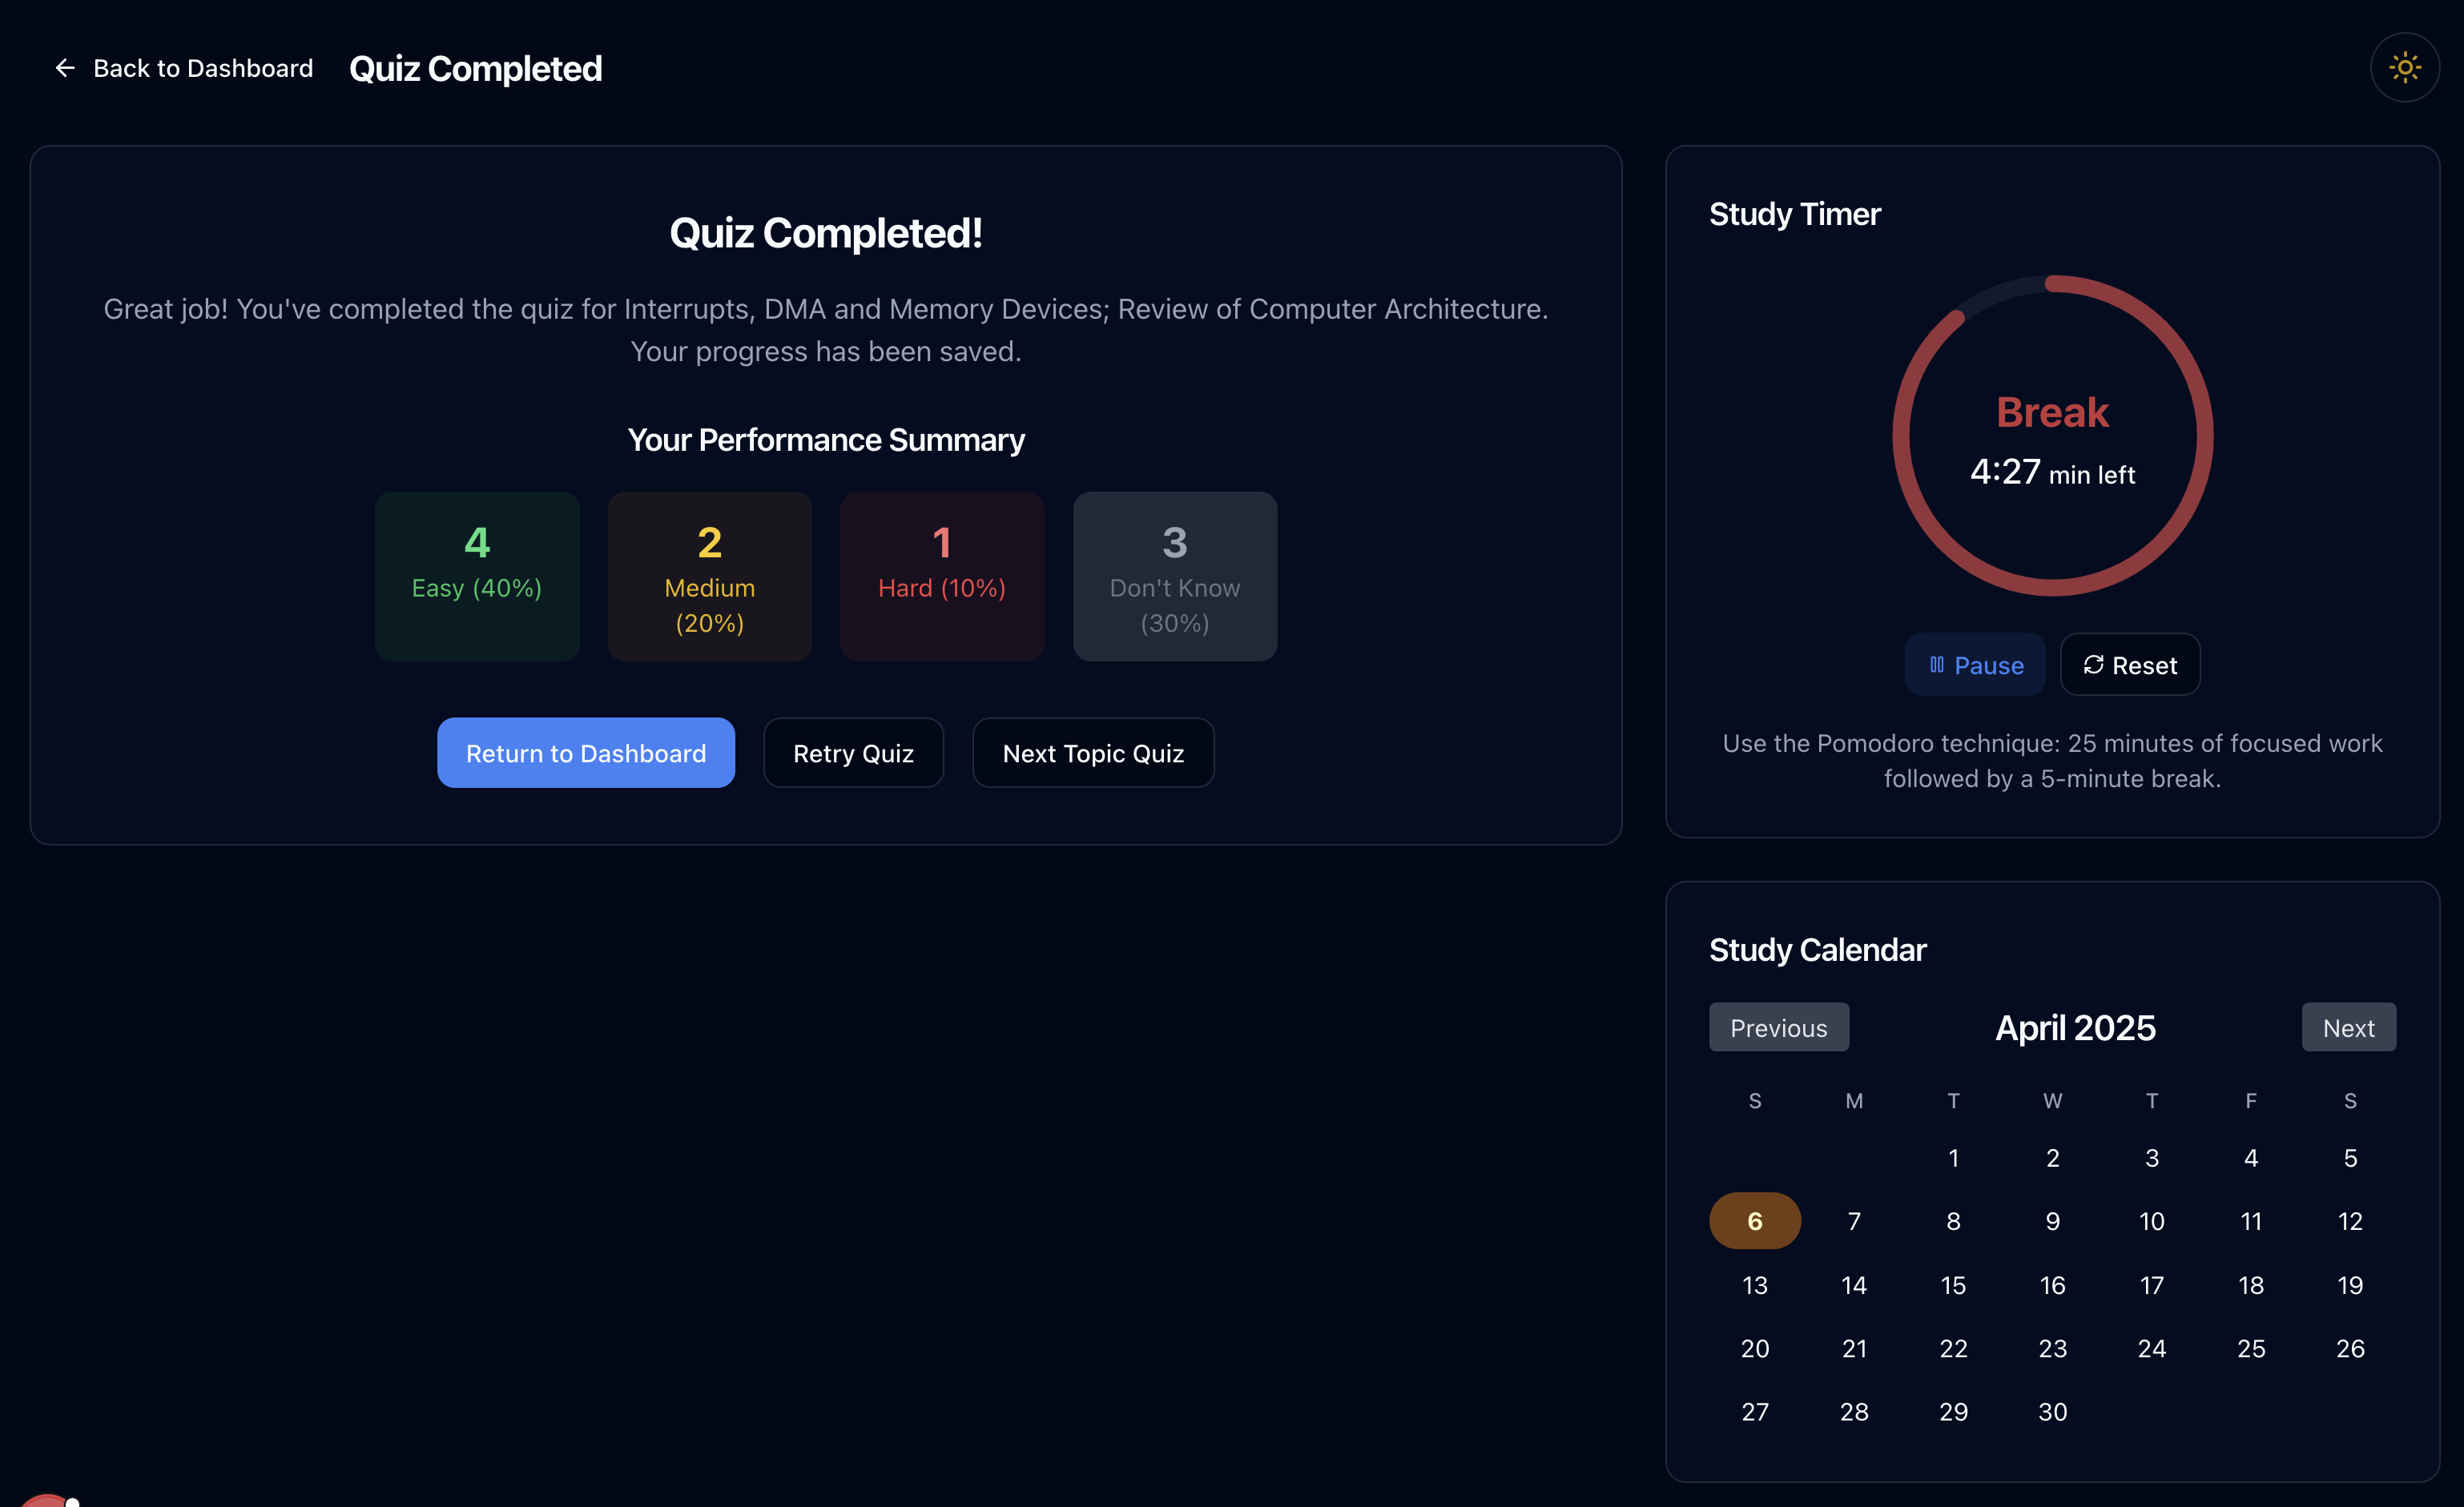
Task: Click the back arrow icon
Action: [x=65, y=68]
